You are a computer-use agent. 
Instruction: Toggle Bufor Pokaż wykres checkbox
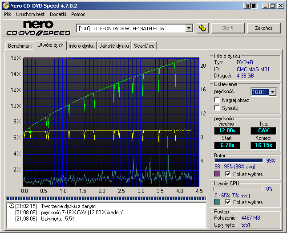point(228,174)
